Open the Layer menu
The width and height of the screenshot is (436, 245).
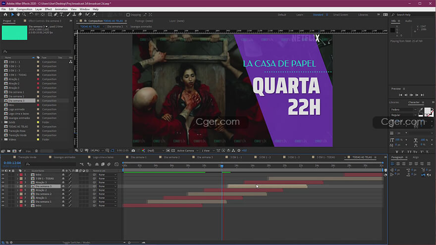(39, 9)
